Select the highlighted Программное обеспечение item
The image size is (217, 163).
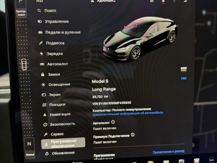[63, 143]
